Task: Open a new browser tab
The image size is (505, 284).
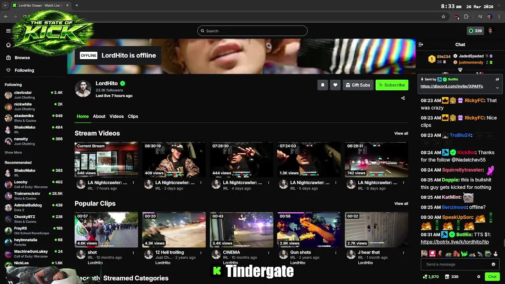Action: 77,6
